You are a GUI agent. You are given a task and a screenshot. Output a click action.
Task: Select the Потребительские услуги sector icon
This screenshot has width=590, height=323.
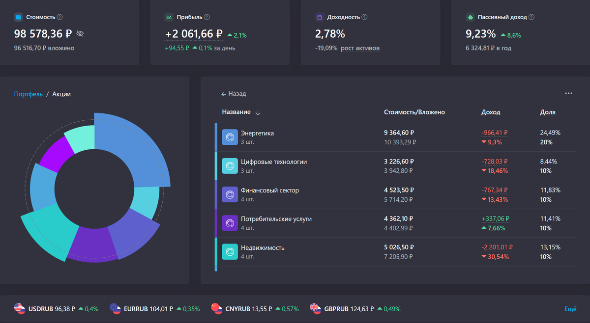pyautogui.click(x=230, y=223)
